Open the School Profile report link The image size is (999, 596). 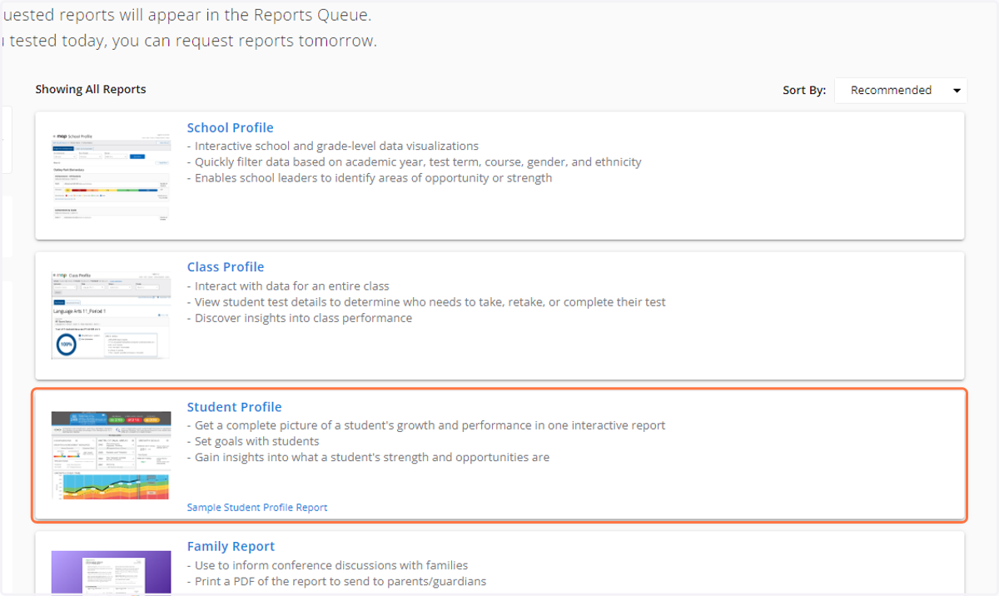[x=230, y=127]
